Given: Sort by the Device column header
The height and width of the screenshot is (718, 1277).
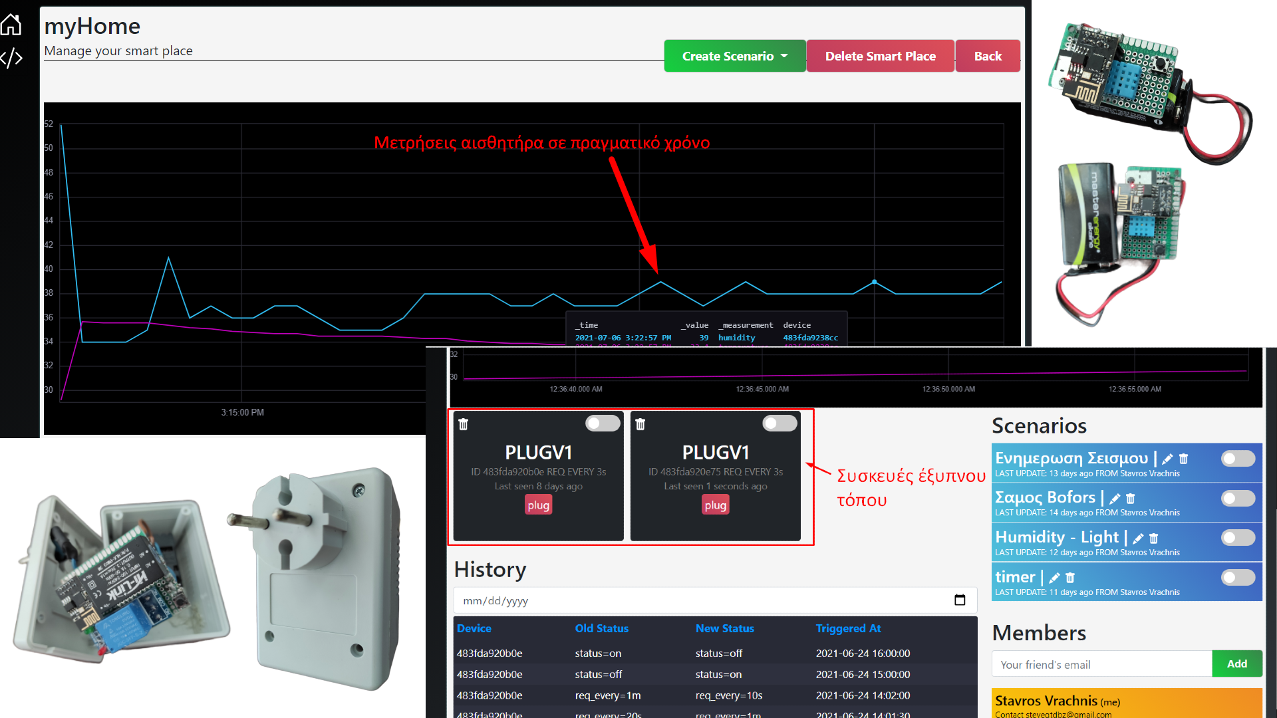Looking at the screenshot, I should point(474,628).
